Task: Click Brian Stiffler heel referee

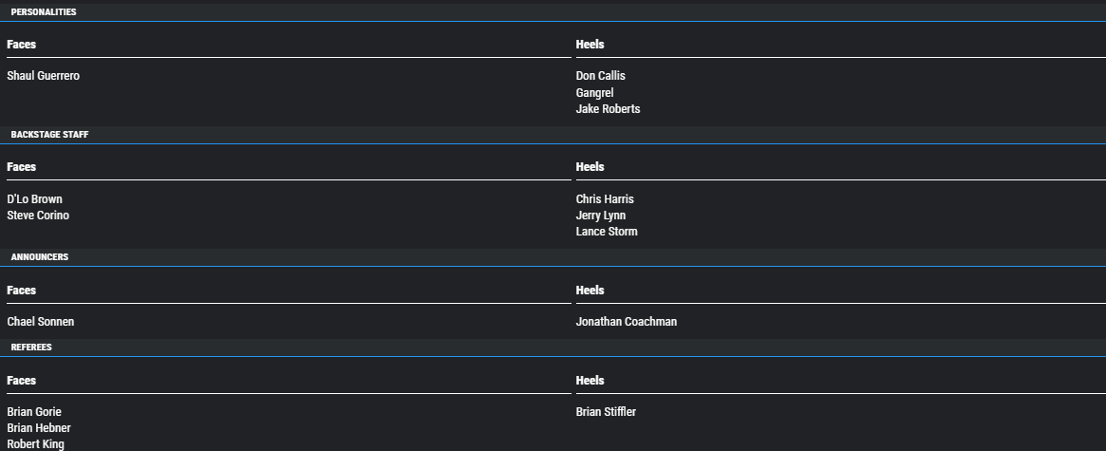Action: click(x=606, y=411)
